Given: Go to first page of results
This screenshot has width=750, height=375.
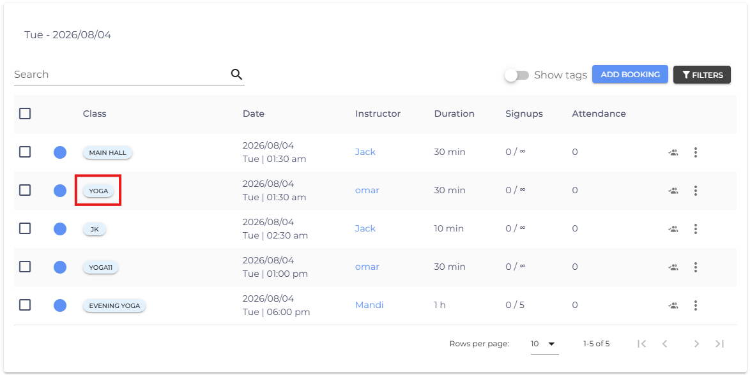Looking at the screenshot, I should pyautogui.click(x=642, y=344).
